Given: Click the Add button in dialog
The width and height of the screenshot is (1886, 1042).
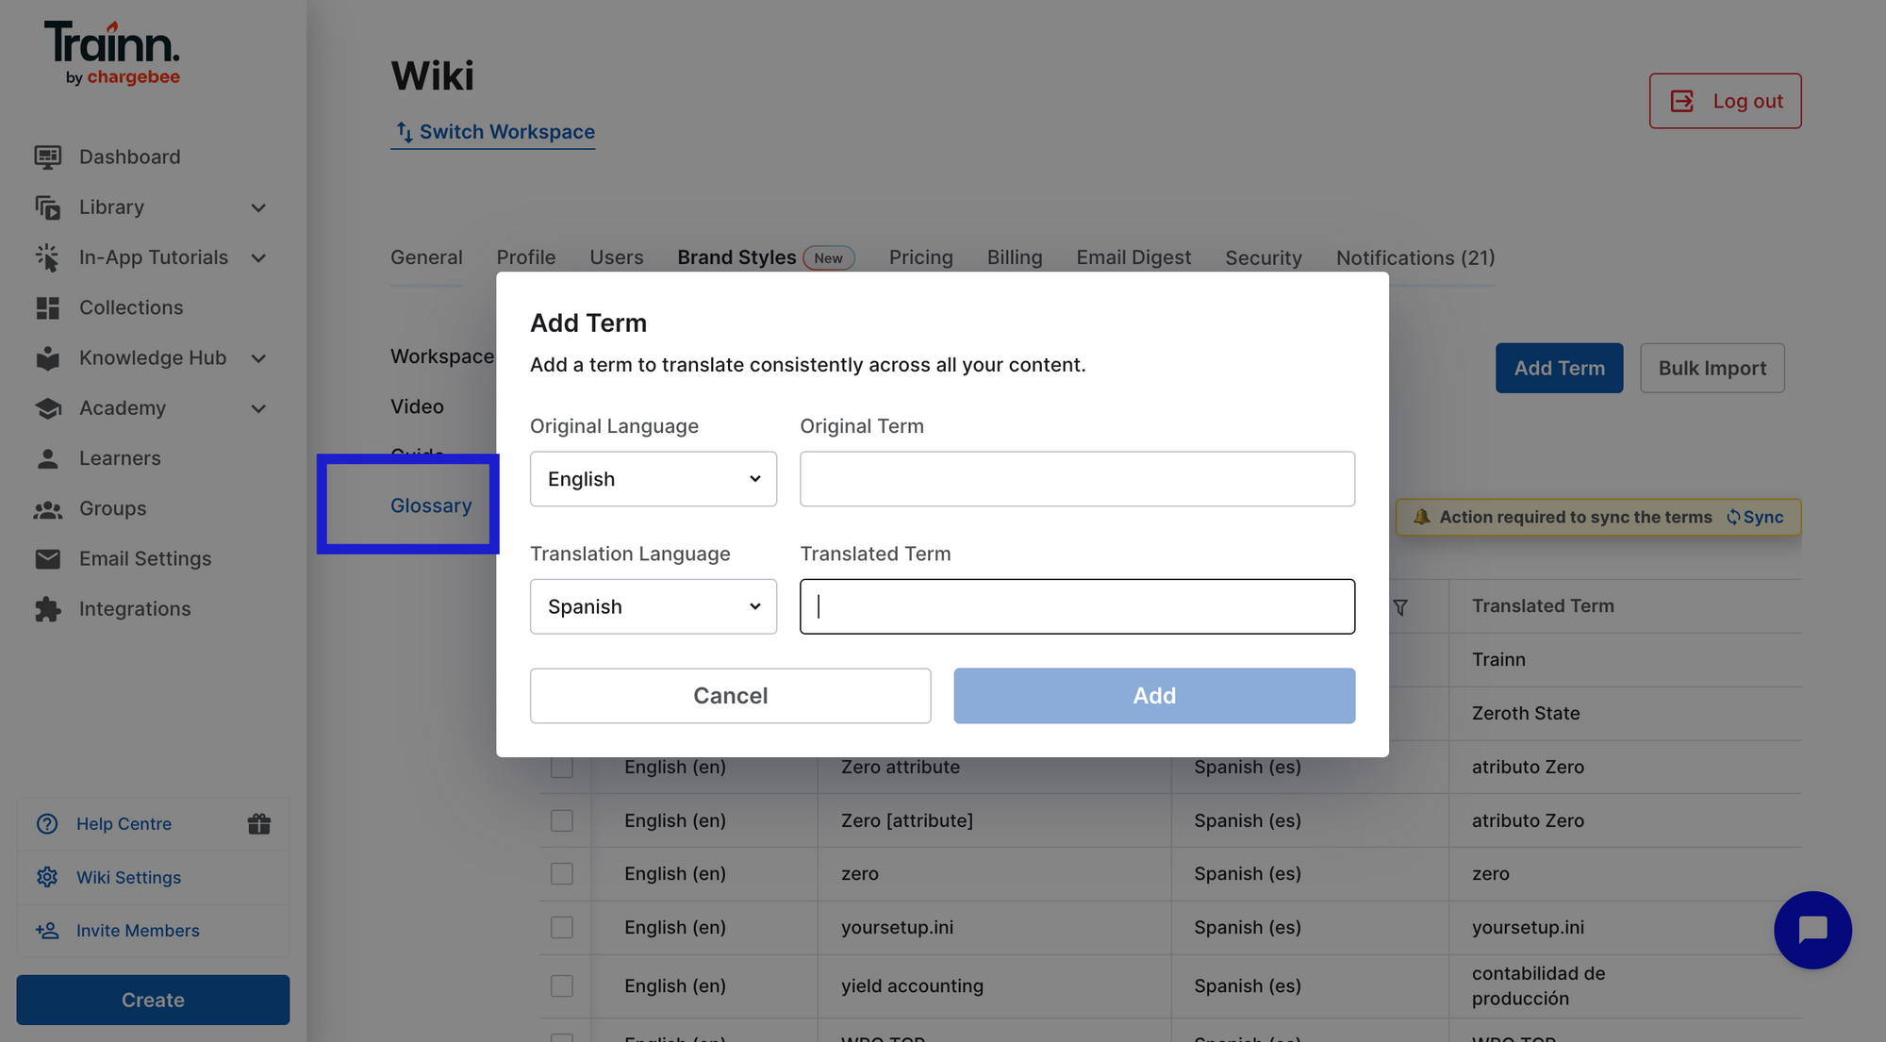Looking at the screenshot, I should 1154,696.
